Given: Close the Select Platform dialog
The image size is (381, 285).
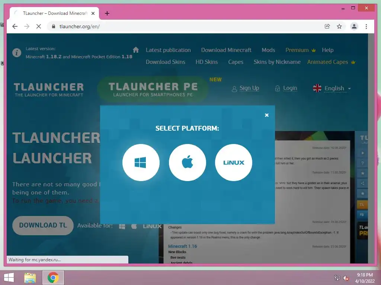Looking at the screenshot, I should click(x=266, y=115).
